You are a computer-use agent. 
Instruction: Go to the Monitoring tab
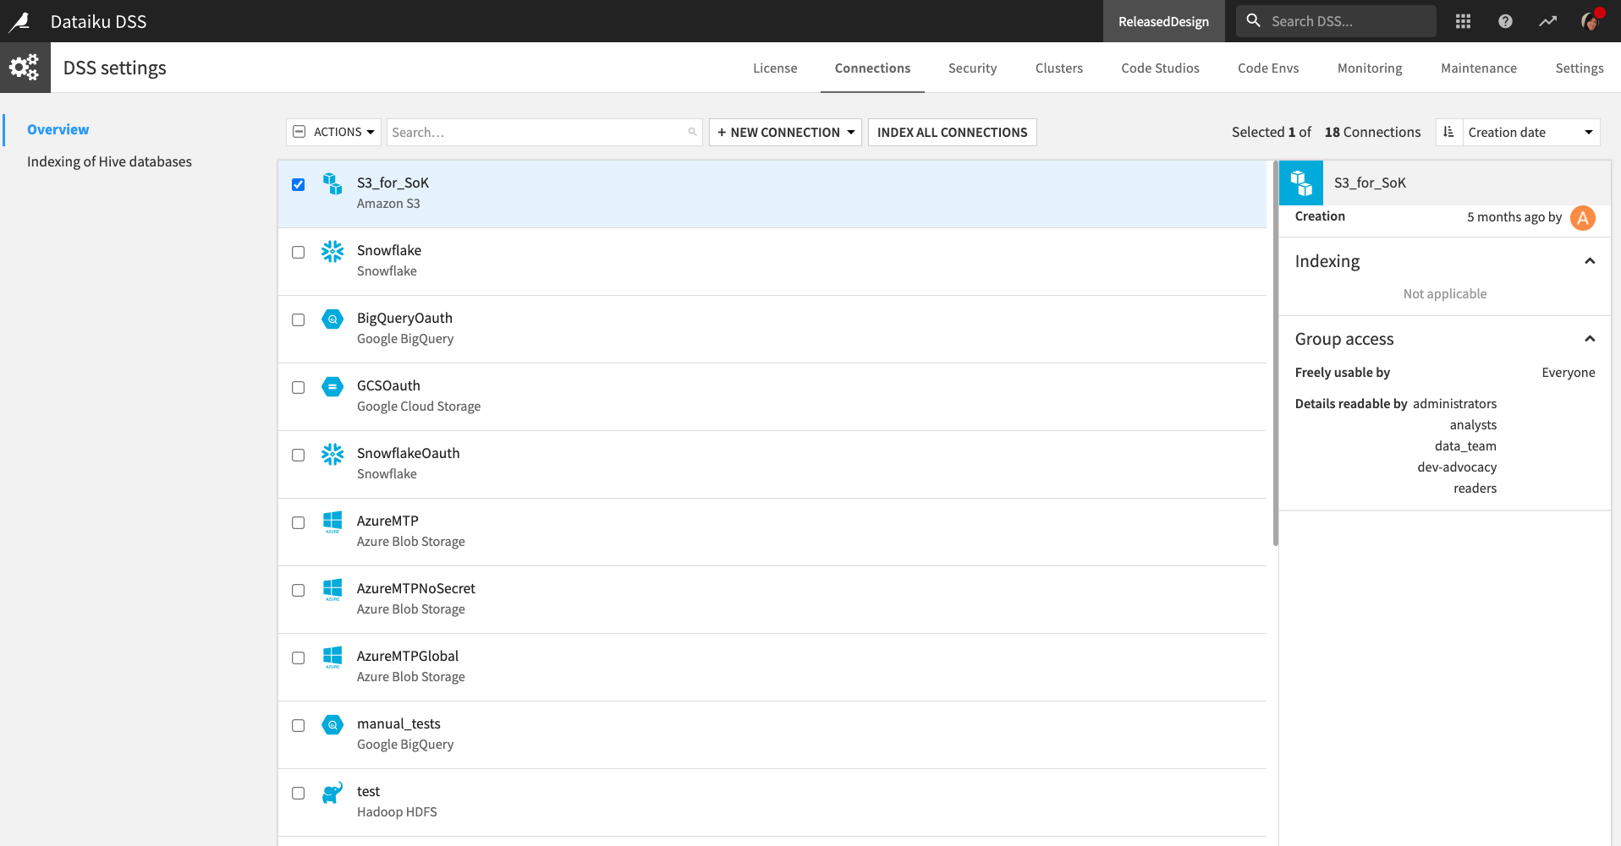click(1369, 68)
